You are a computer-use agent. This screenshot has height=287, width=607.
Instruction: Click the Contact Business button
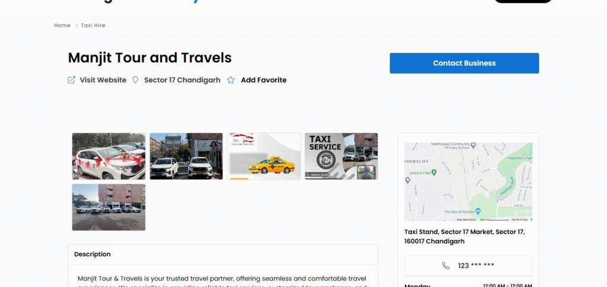tap(464, 63)
